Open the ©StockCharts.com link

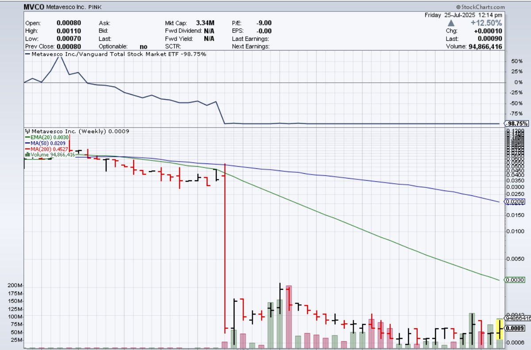coord(480,7)
